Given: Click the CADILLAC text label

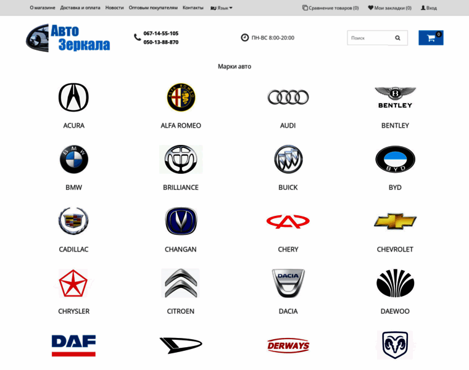Looking at the screenshot, I should point(73,249).
